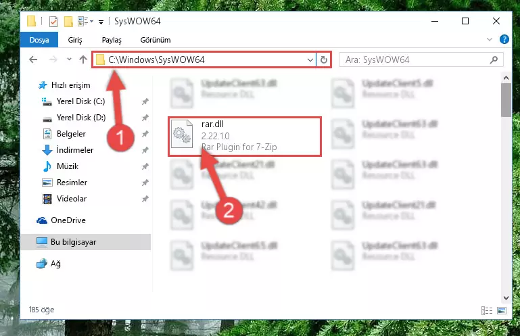
Task: Click the scroll up arrow of file list
Action: pos(506,78)
